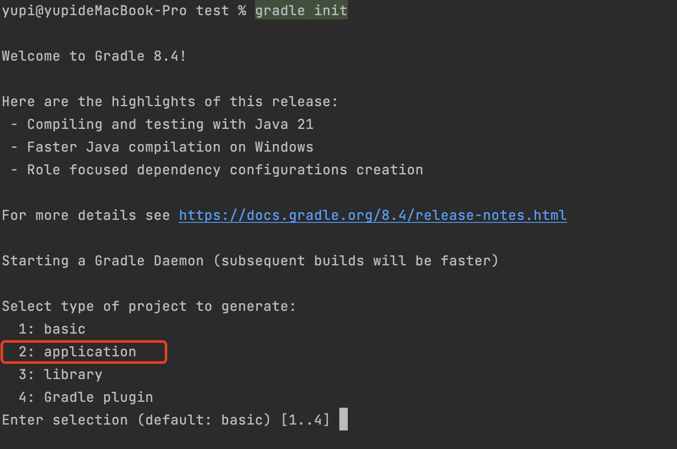The height and width of the screenshot is (449, 677).
Task: Click "Here are the highlights of this release:"
Action: [170, 102]
